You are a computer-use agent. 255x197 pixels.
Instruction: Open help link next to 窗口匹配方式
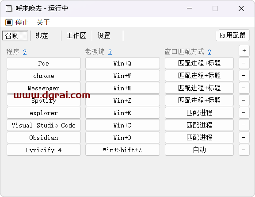pyautogui.click(x=209, y=52)
